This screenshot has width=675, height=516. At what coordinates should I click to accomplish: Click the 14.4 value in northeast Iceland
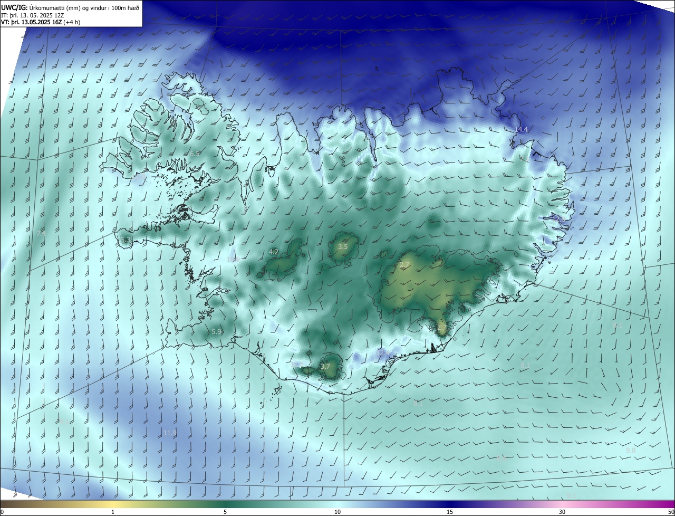tap(522, 129)
